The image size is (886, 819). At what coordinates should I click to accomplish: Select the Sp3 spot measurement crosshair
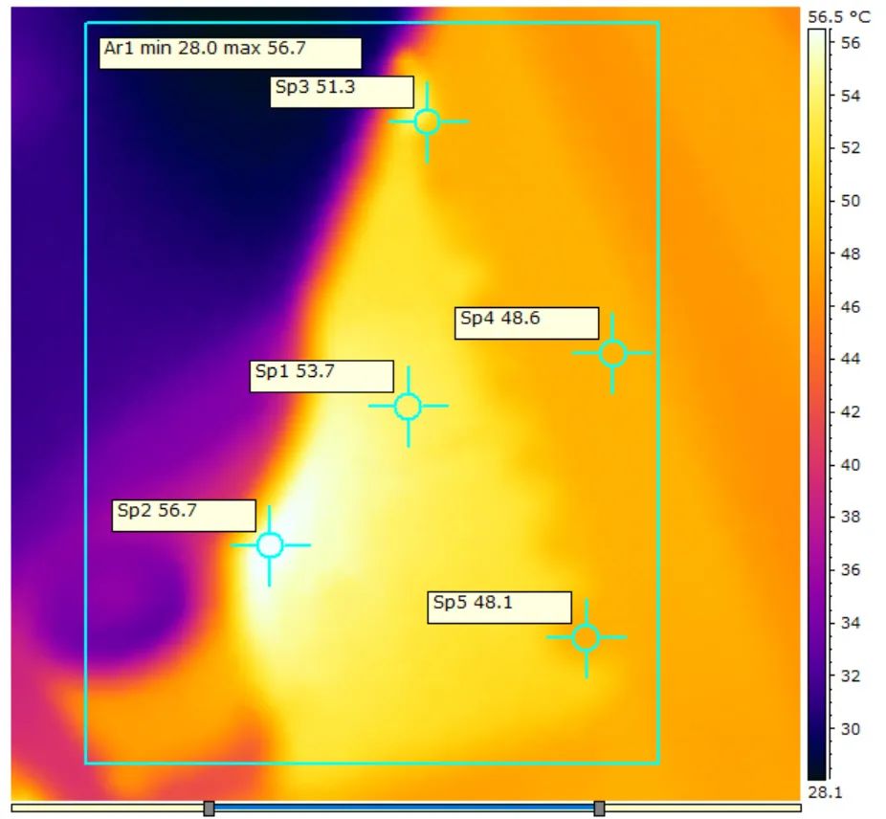[427, 122]
